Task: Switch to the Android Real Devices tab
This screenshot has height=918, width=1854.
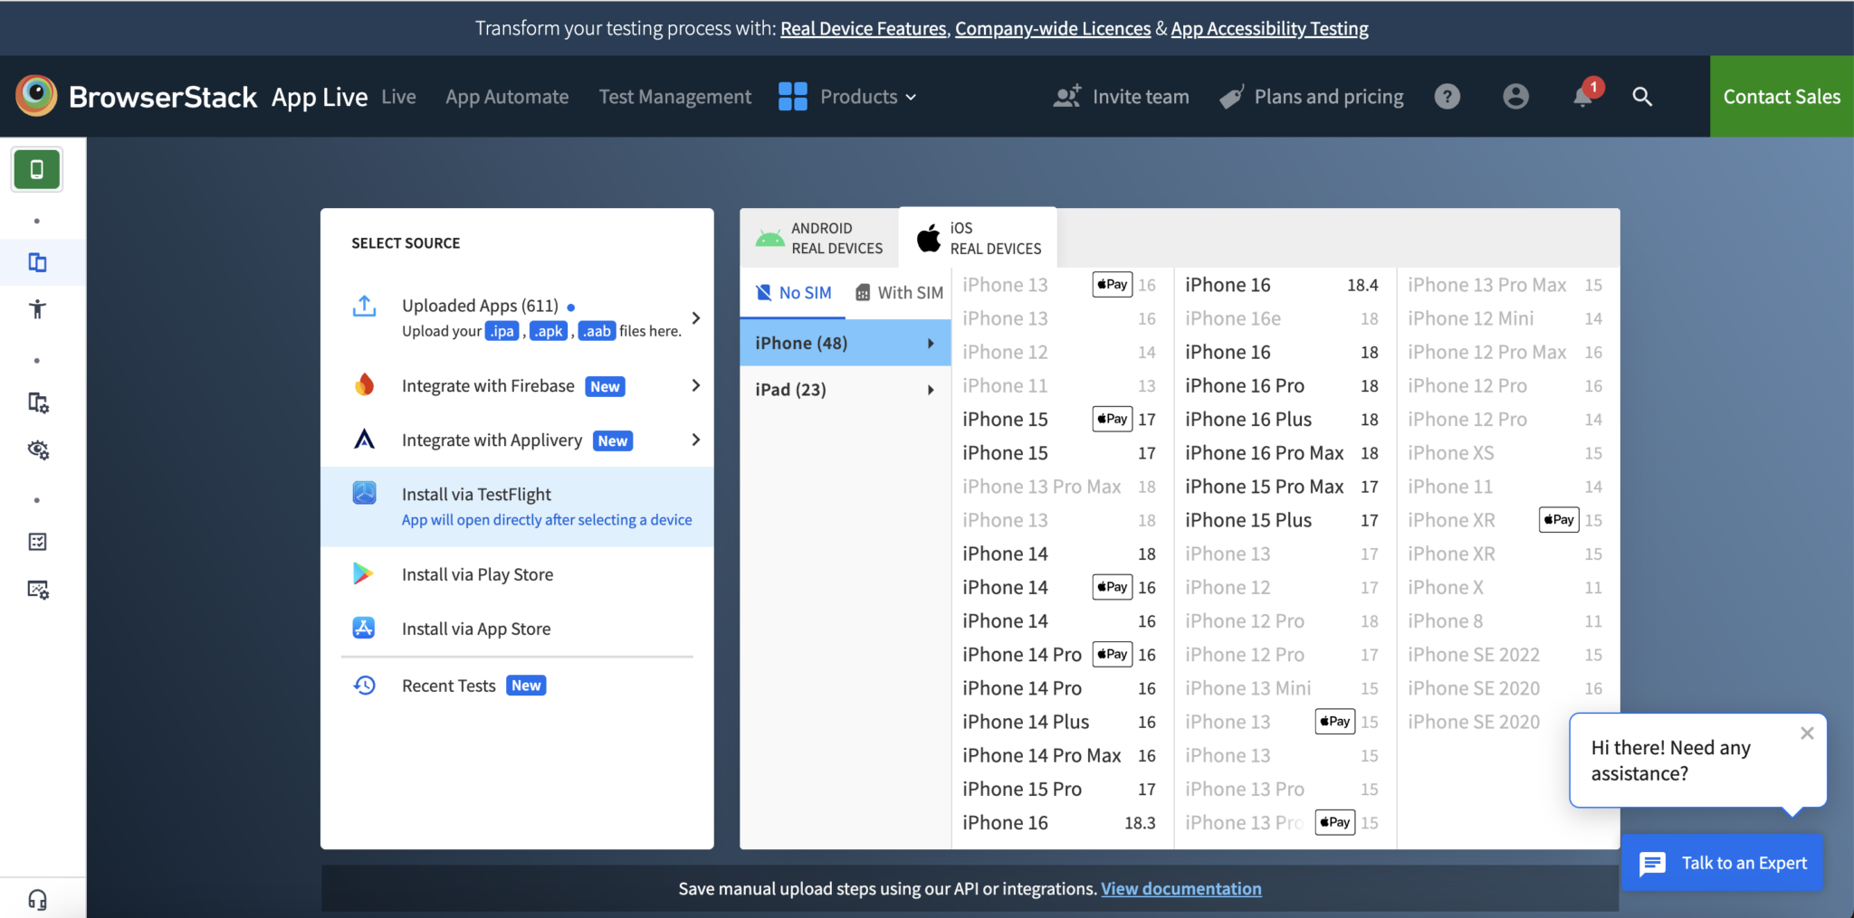Action: [817, 237]
